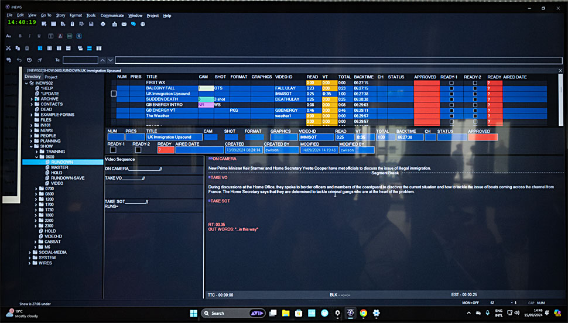Tick READY-1 checkbox for BALCONY FALL row
The height and width of the screenshot is (323, 568).
[451, 88]
